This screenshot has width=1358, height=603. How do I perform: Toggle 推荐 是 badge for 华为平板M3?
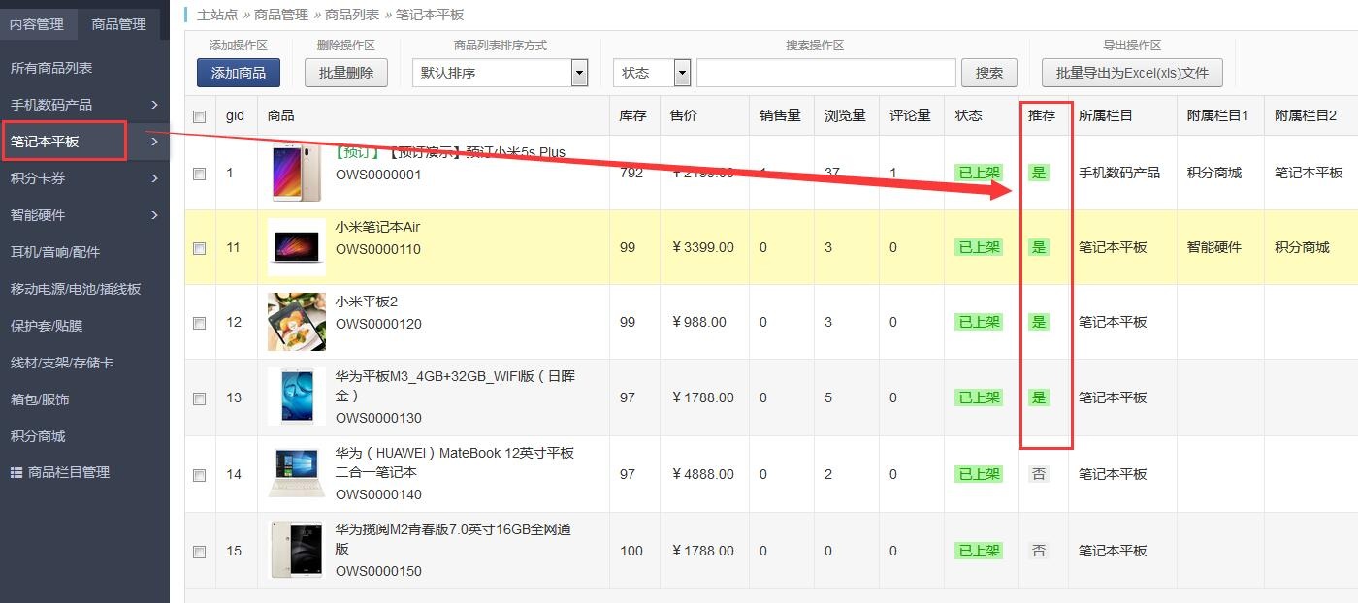pyautogui.click(x=1039, y=397)
